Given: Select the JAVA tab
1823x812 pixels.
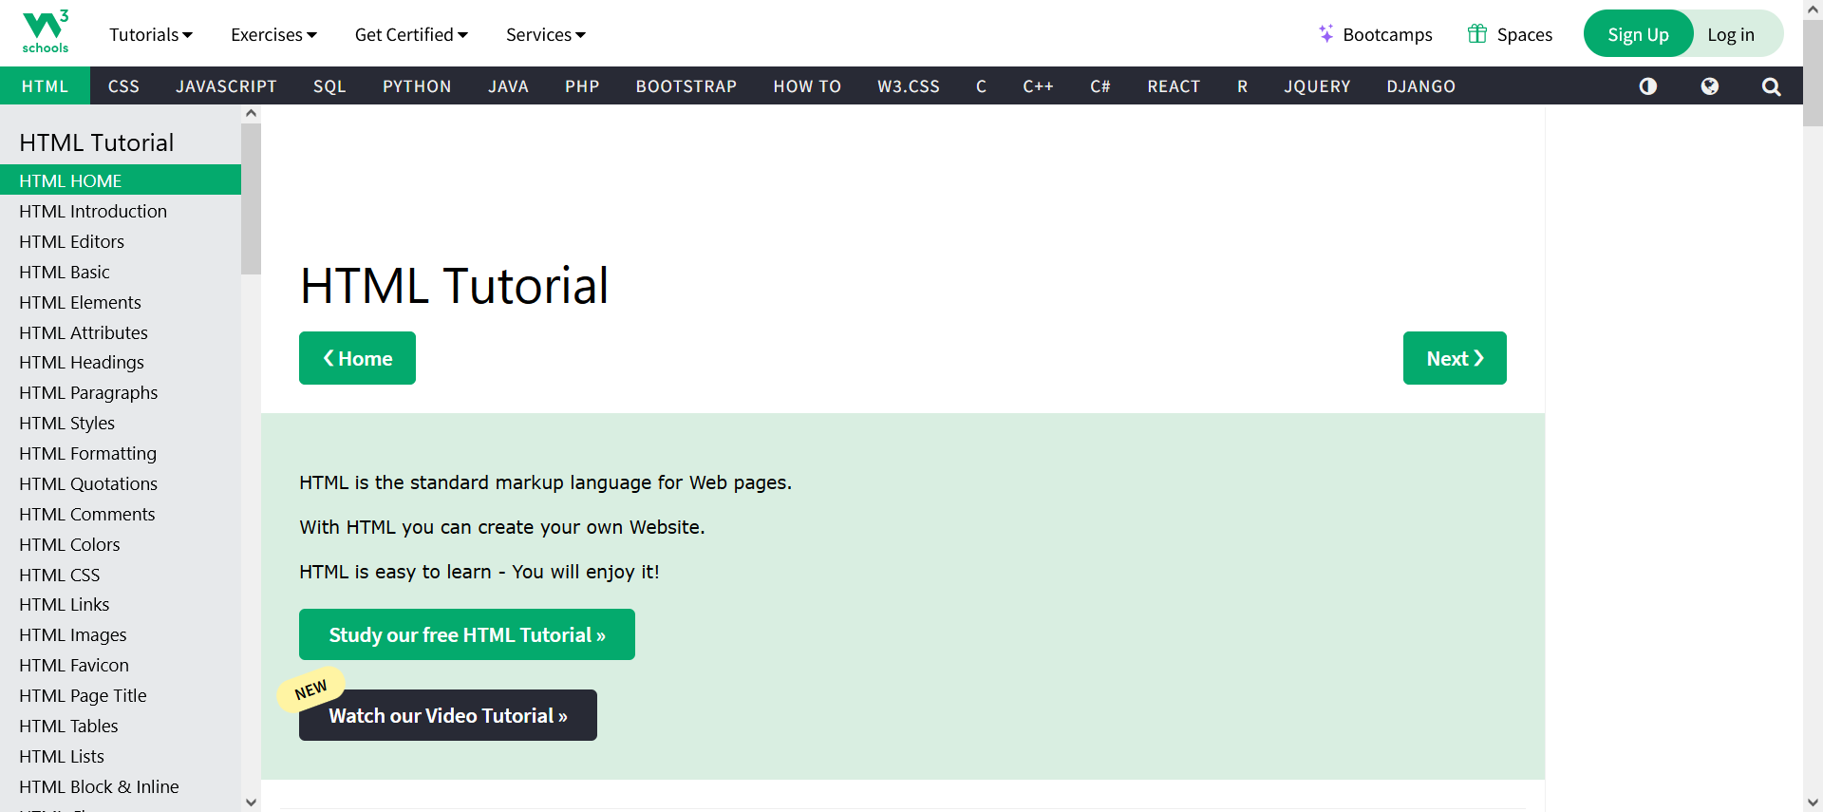Looking at the screenshot, I should (508, 85).
